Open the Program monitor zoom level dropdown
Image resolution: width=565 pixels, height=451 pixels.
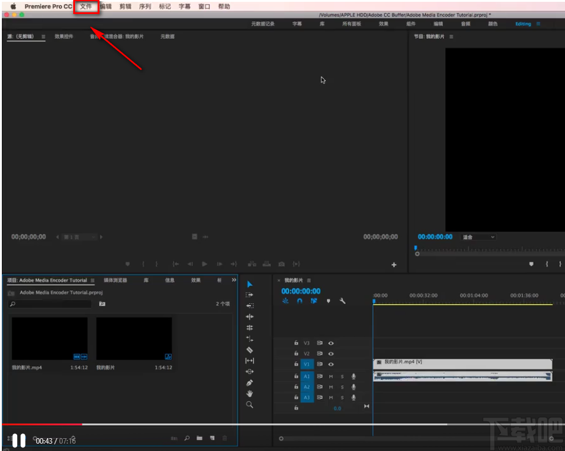478,237
